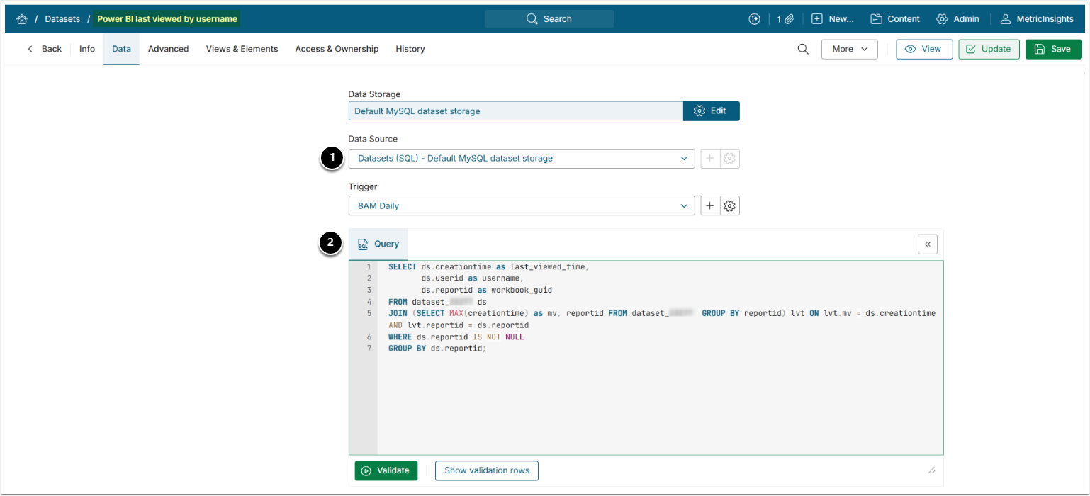This screenshot has height=496, width=1090.
Task: Click the palette icon in top bar
Action: point(754,19)
